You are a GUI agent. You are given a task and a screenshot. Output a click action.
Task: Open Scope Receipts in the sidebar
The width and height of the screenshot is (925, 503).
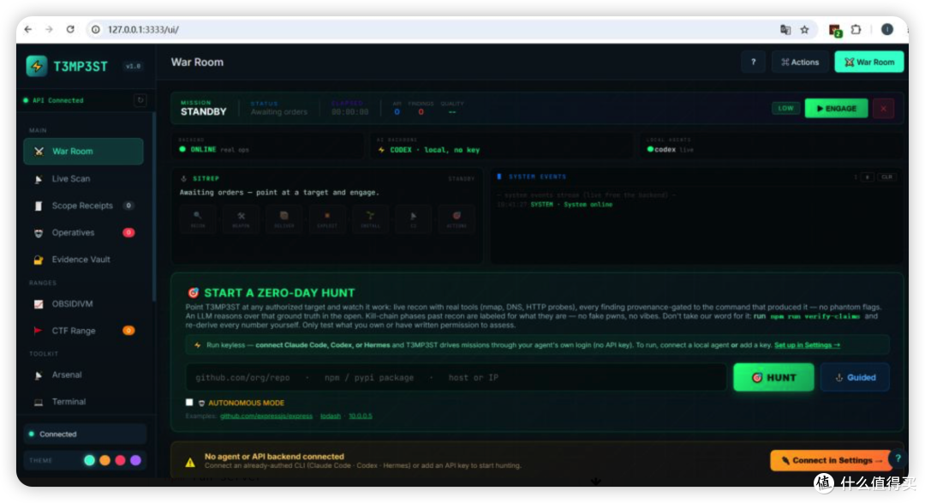pos(83,206)
